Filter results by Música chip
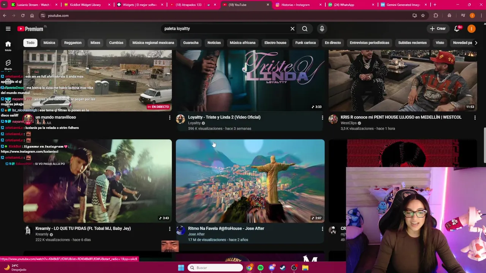 click(x=49, y=42)
